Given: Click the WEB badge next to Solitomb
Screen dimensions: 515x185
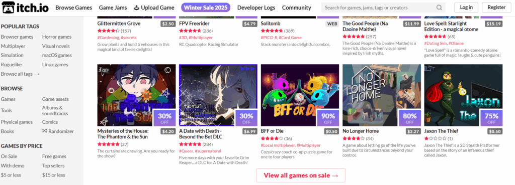Looking at the screenshot, I should (332, 24).
